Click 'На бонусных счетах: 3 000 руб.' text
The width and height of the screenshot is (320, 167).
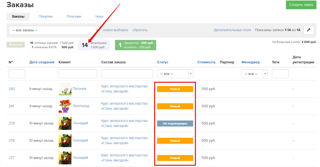pos(294,42)
